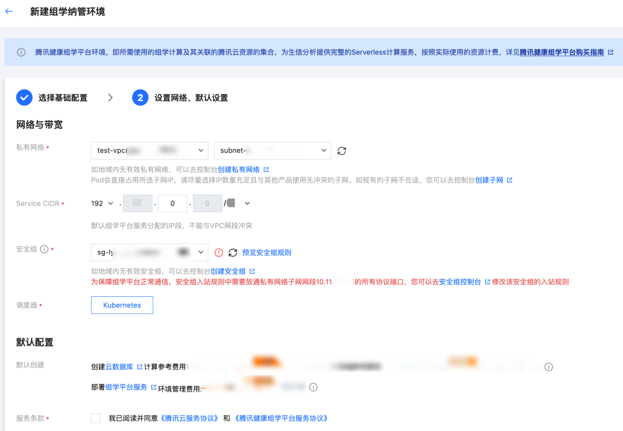Click the 服务条款 field label
The width and height of the screenshot is (623, 431).
[30, 418]
